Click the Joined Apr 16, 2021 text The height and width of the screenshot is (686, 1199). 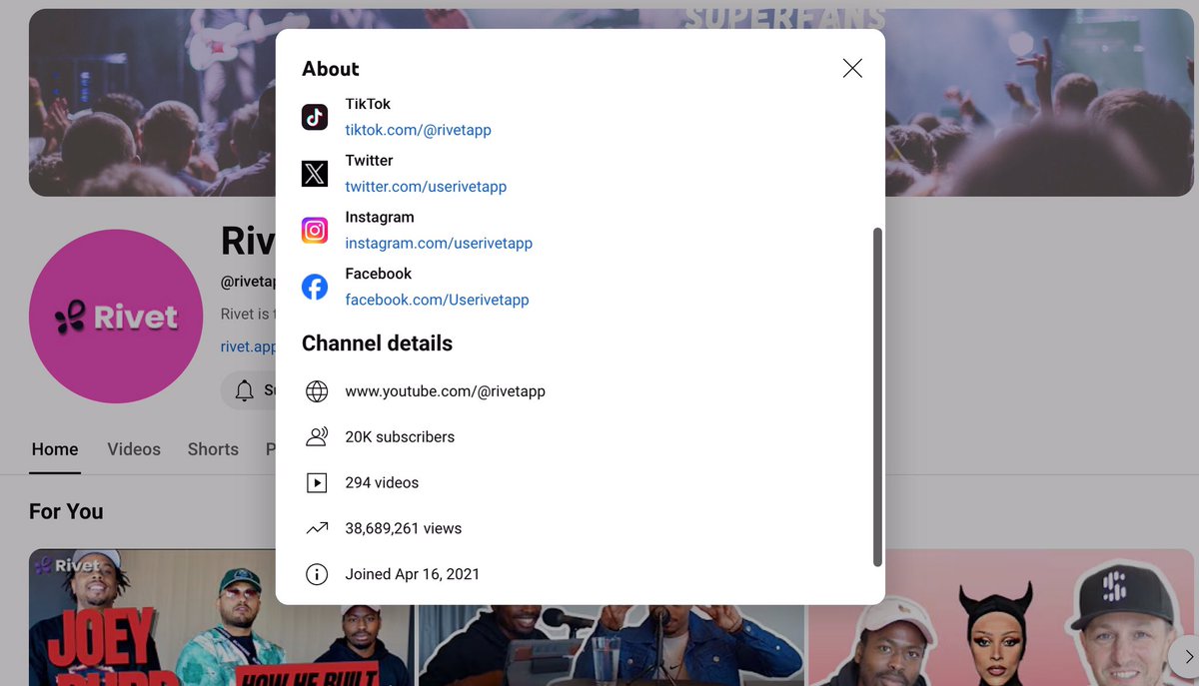pos(413,574)
